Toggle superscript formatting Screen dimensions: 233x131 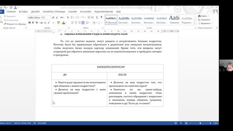pyautogui.click(x=49, y=23)
